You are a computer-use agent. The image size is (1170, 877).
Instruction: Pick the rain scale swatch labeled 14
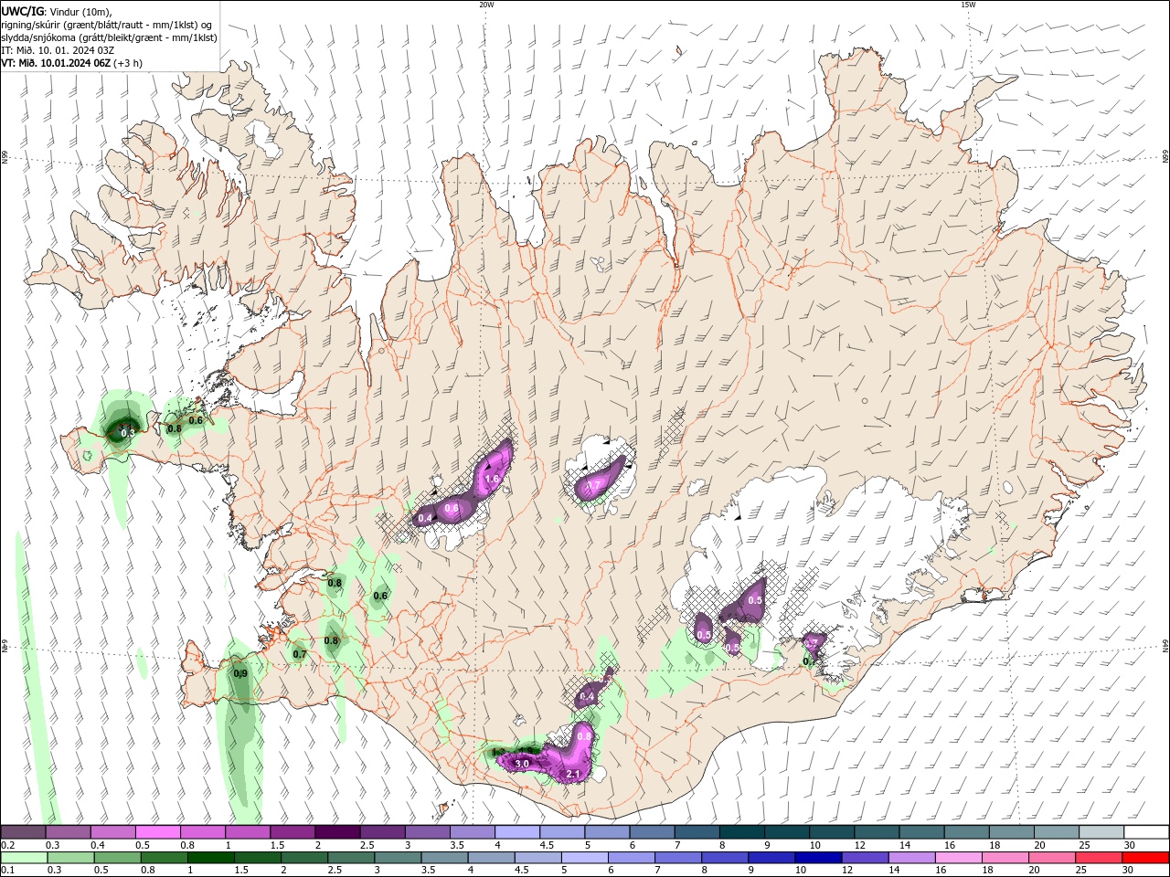pyautogui.click(x=911, y=858)
